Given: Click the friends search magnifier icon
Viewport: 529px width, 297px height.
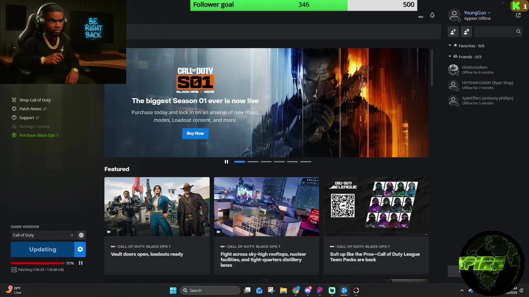Looking at the screenshot, I should point(519,31).
